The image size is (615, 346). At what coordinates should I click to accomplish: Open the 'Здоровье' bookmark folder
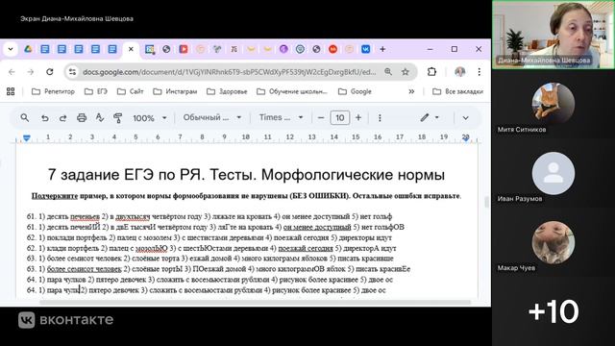tap(227, 91)
